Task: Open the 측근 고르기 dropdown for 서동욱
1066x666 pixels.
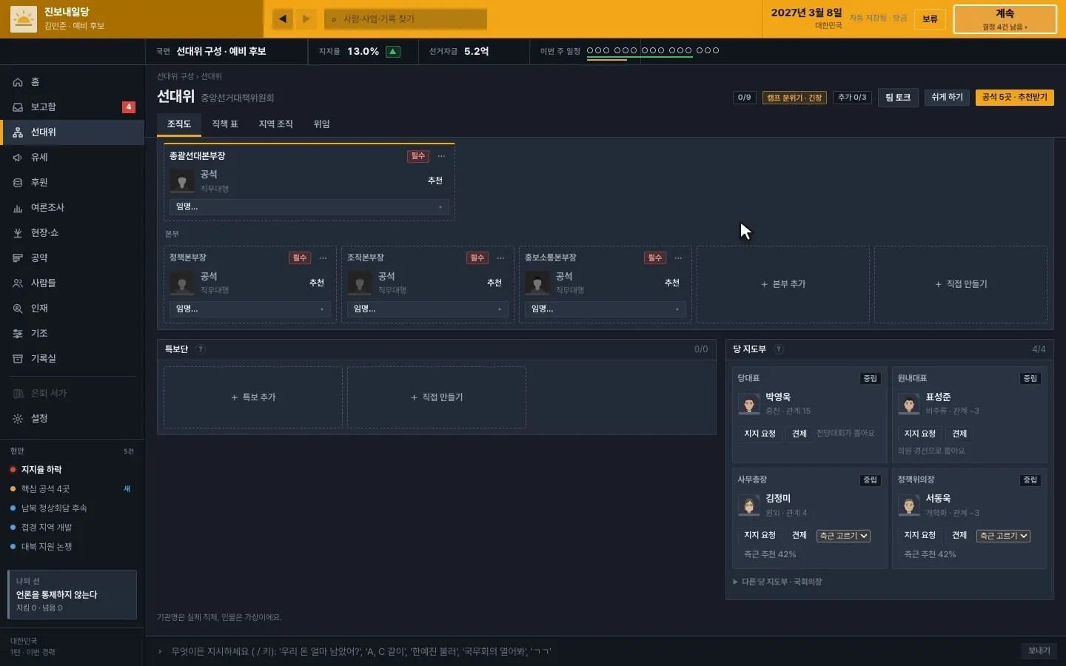Action: (x=1003, y=536)
